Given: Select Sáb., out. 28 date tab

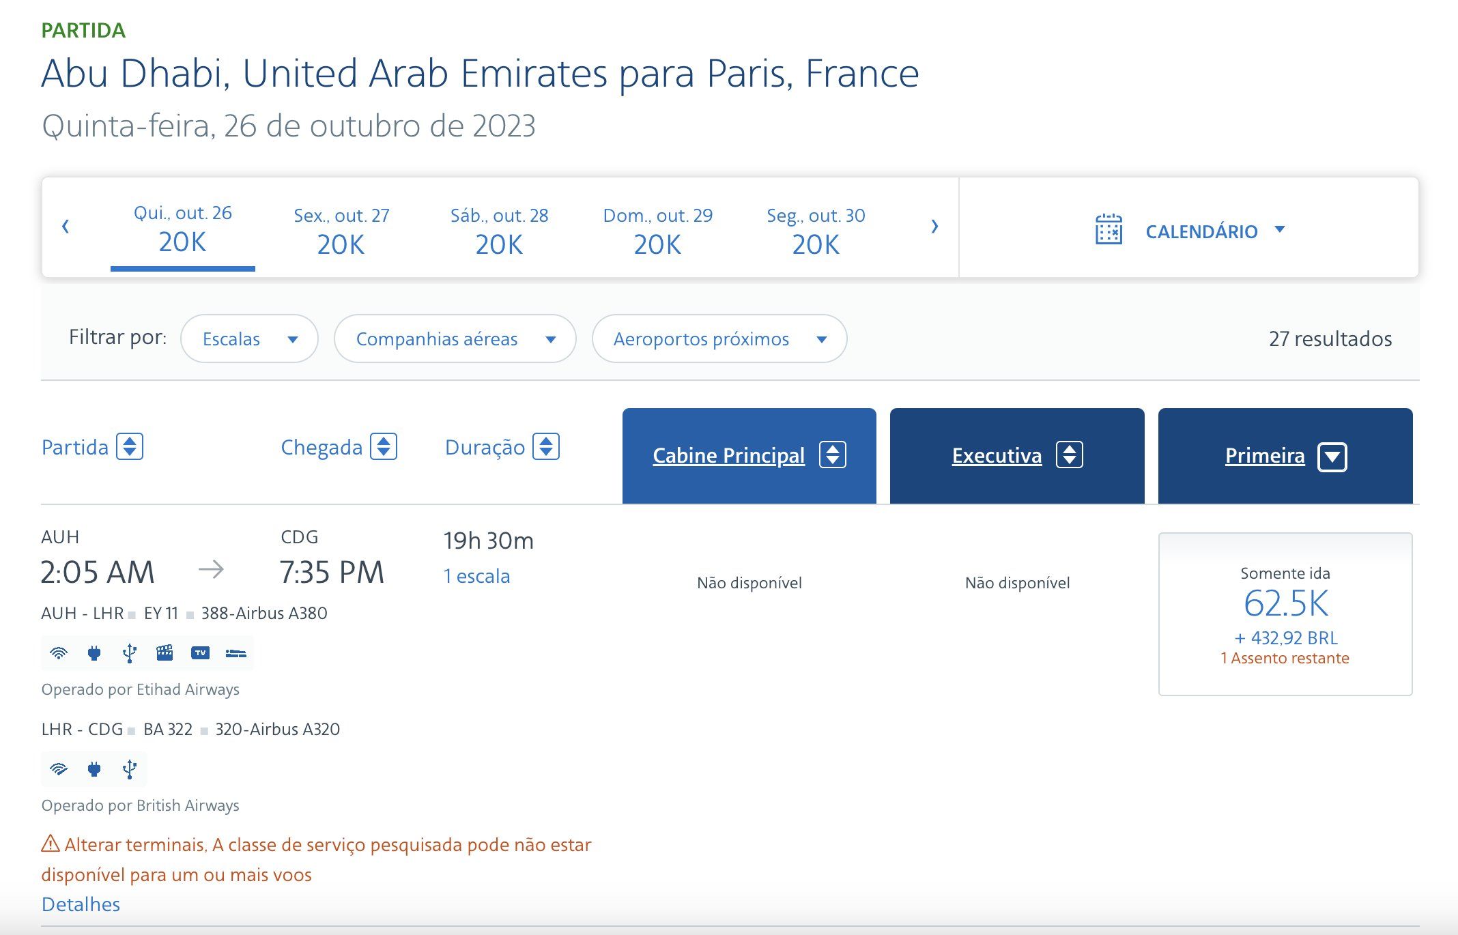Looking at the screenshot, I should coord(499,232).
